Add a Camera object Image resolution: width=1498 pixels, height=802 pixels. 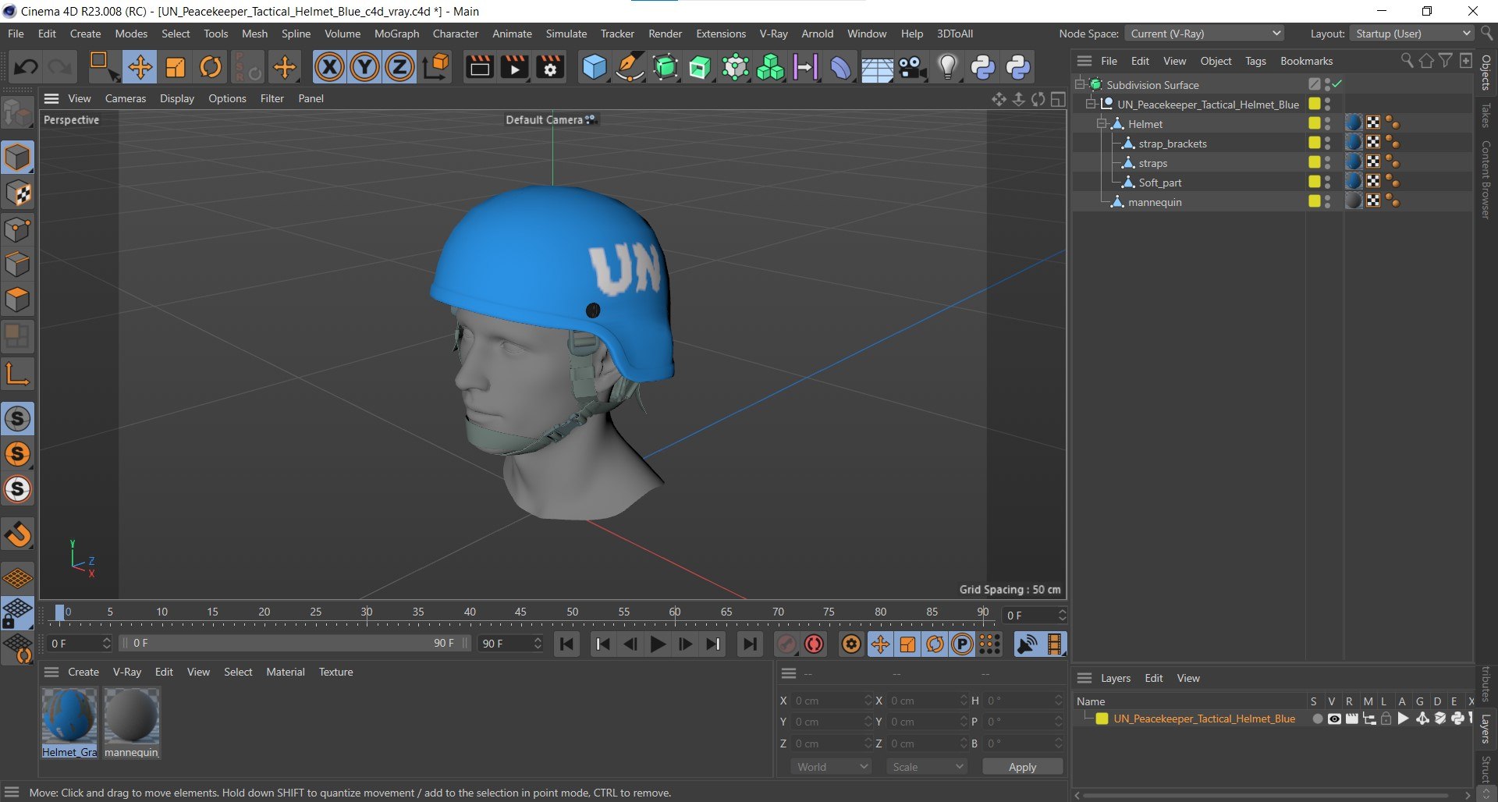pos(912,67)
